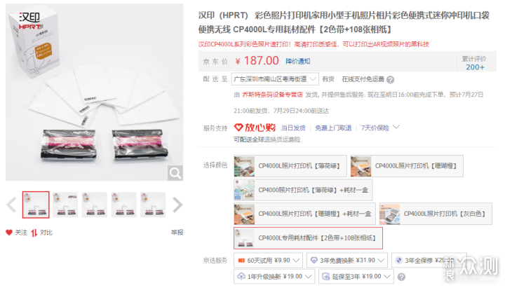
Task: Click the magnifier zoom icon on product image
Action: [175, 173]
